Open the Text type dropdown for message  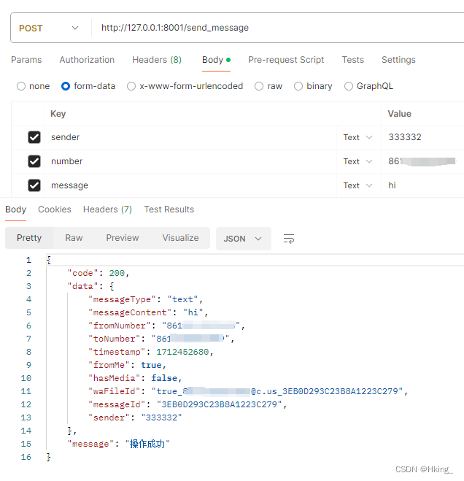coord(357,185)
